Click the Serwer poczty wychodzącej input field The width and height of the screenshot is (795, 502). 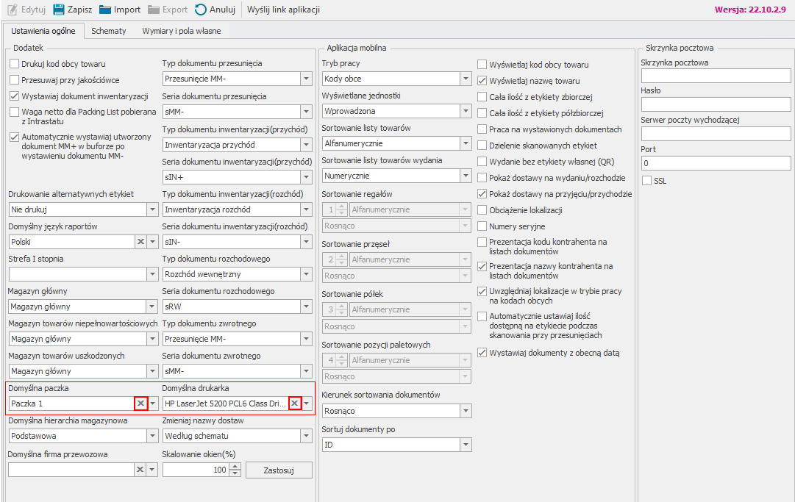tap(716, 134)
